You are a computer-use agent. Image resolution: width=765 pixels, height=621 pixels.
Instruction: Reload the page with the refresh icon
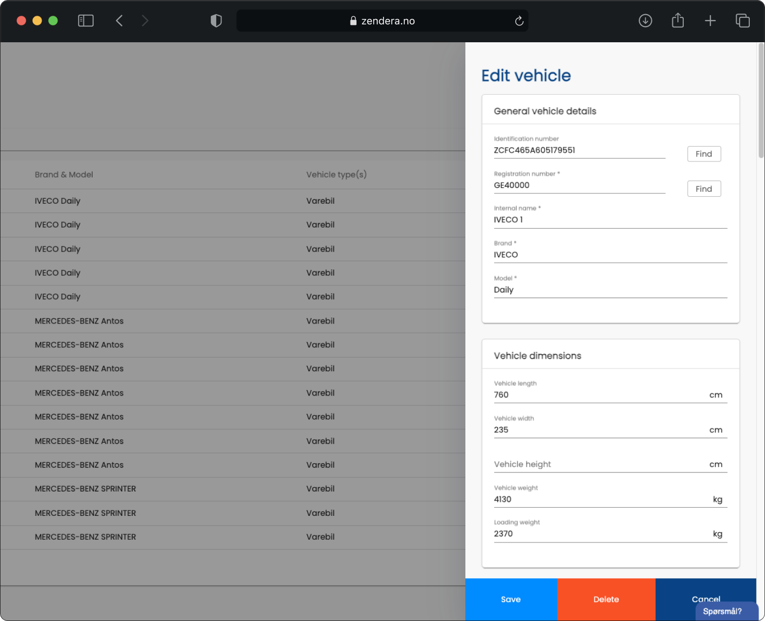tap(519, 21)
